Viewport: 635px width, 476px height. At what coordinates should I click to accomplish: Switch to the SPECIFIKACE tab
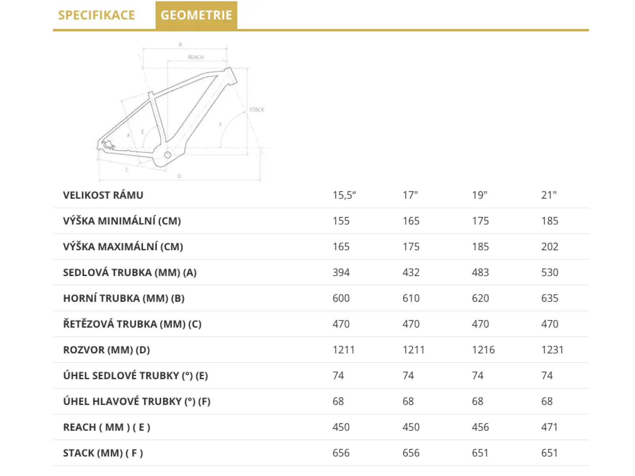tap(96, 15)
